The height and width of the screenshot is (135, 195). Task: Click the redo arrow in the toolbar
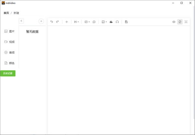point(58,22)
